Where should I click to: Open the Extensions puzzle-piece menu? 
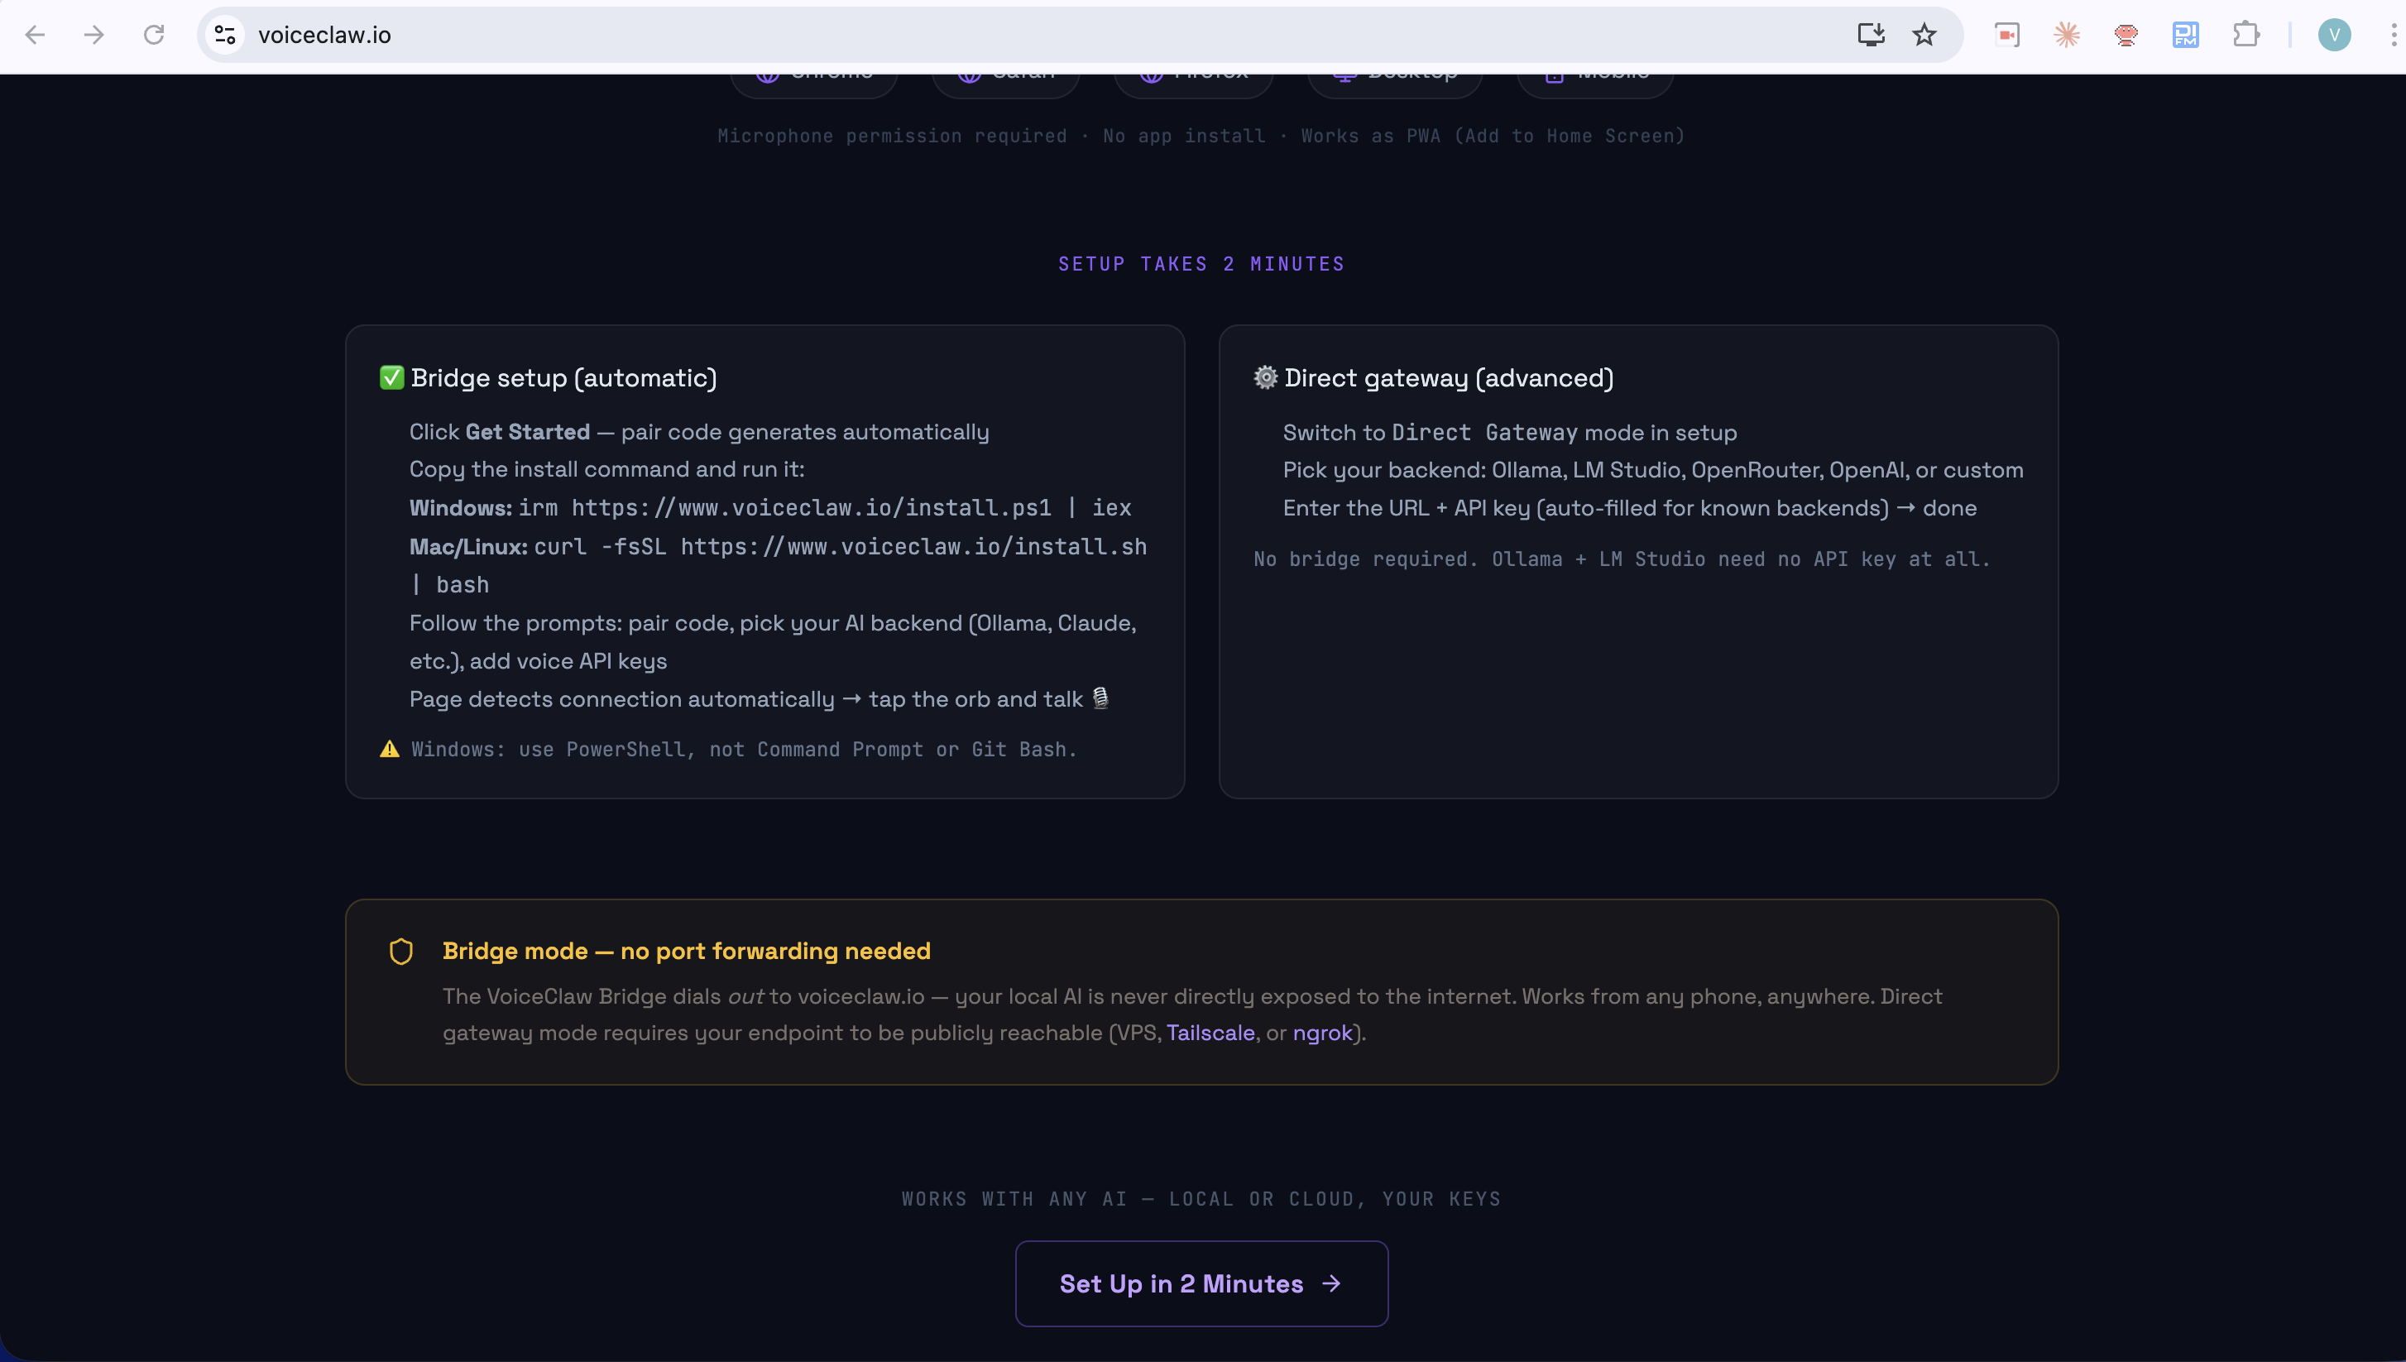pyautogui.click(x=2245, y=35)
